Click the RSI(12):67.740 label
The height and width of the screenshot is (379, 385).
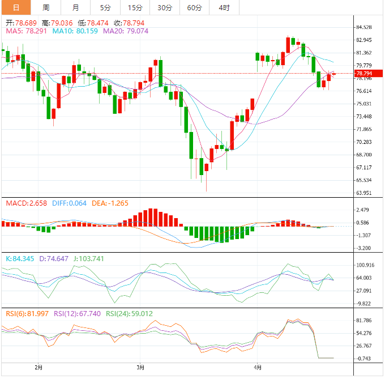[77, 314]
